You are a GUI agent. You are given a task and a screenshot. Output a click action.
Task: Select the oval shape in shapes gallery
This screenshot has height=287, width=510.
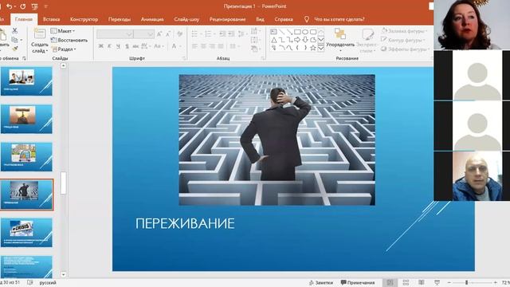(x=305, y=32)
